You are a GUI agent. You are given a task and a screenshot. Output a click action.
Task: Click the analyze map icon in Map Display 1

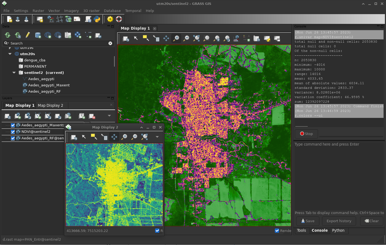tap(236, 39)
